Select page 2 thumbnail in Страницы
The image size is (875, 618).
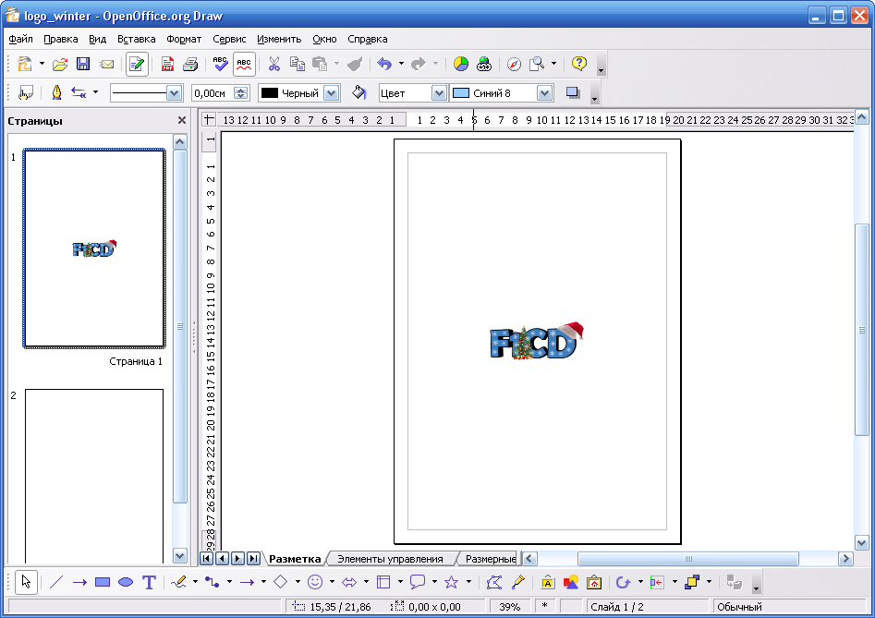tap(94, 476)
